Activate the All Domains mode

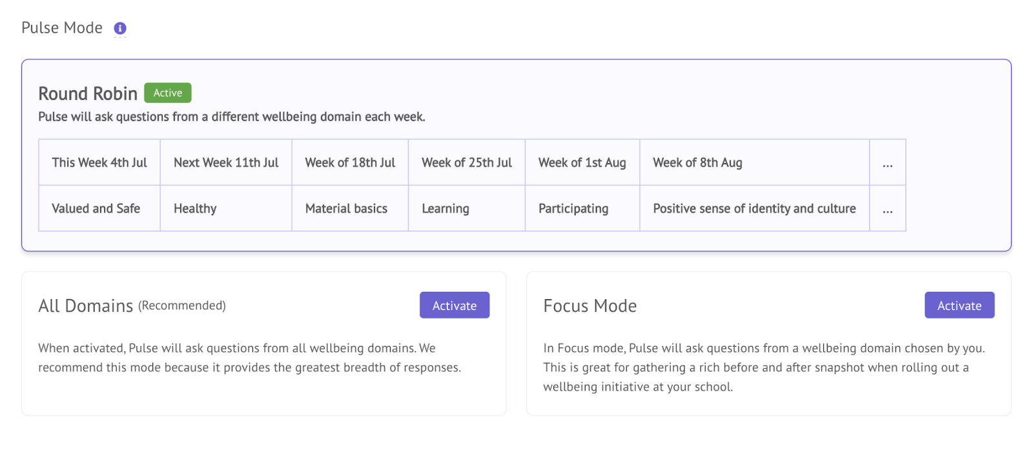[x=455, y=305]
